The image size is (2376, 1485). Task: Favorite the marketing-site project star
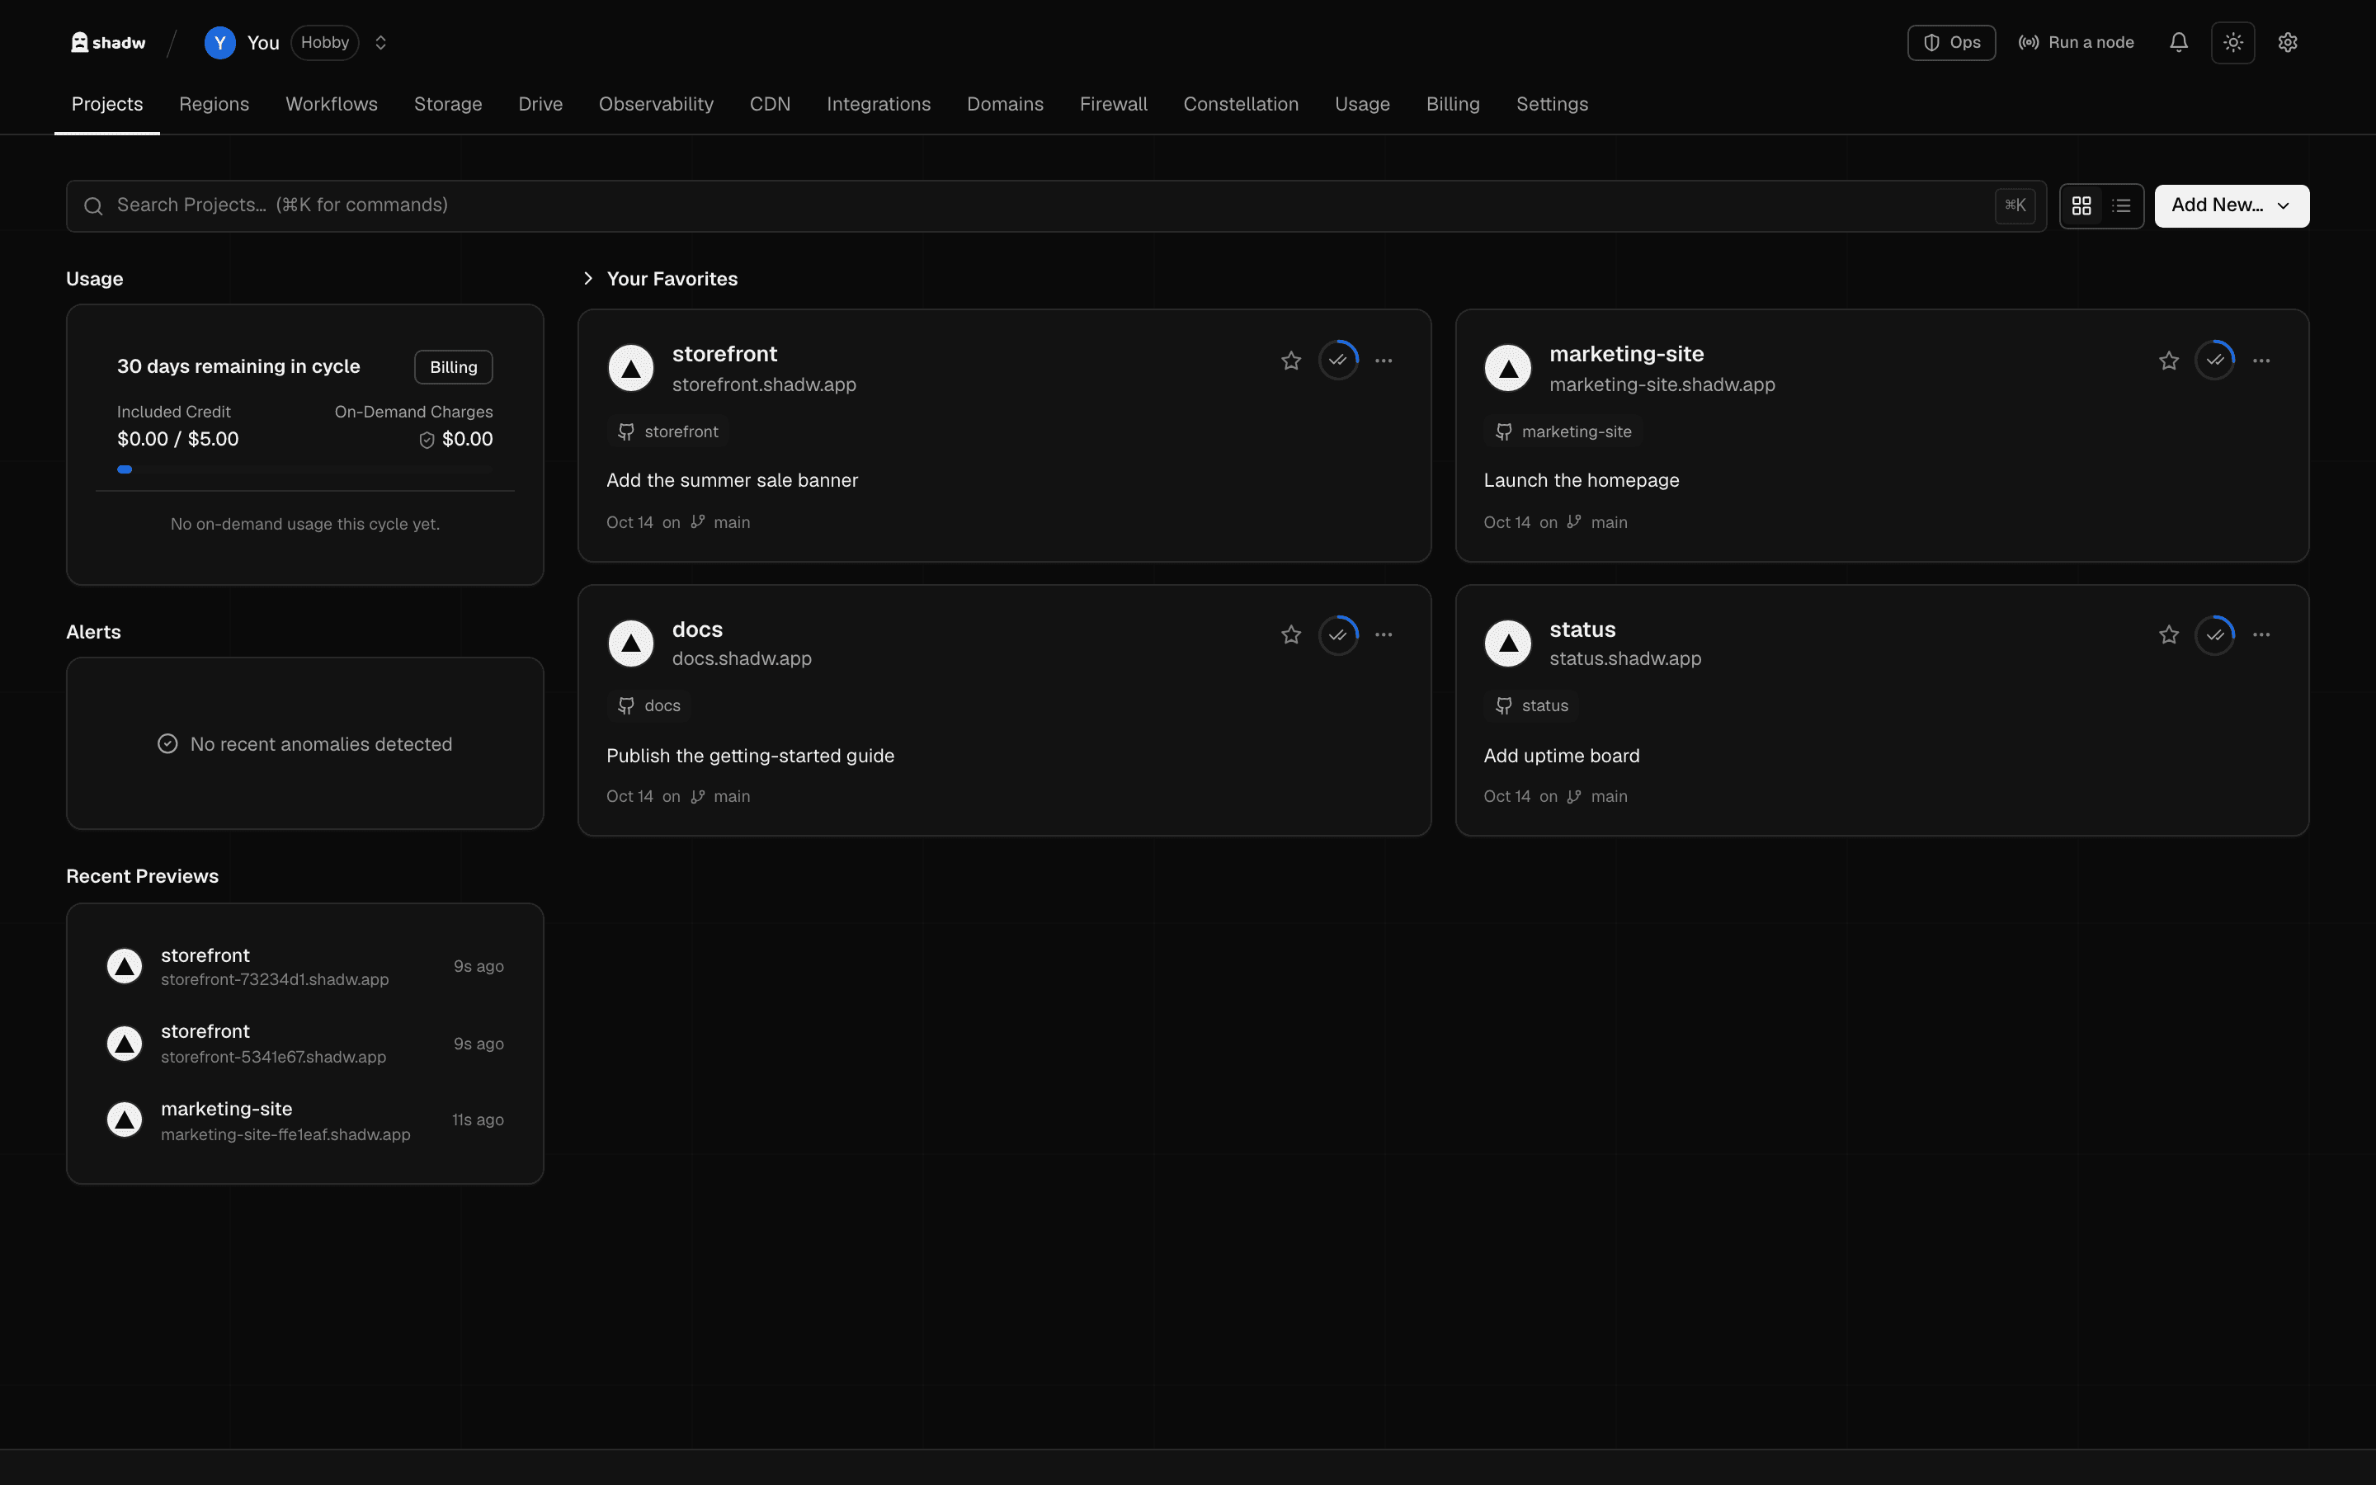[2169, 361]
